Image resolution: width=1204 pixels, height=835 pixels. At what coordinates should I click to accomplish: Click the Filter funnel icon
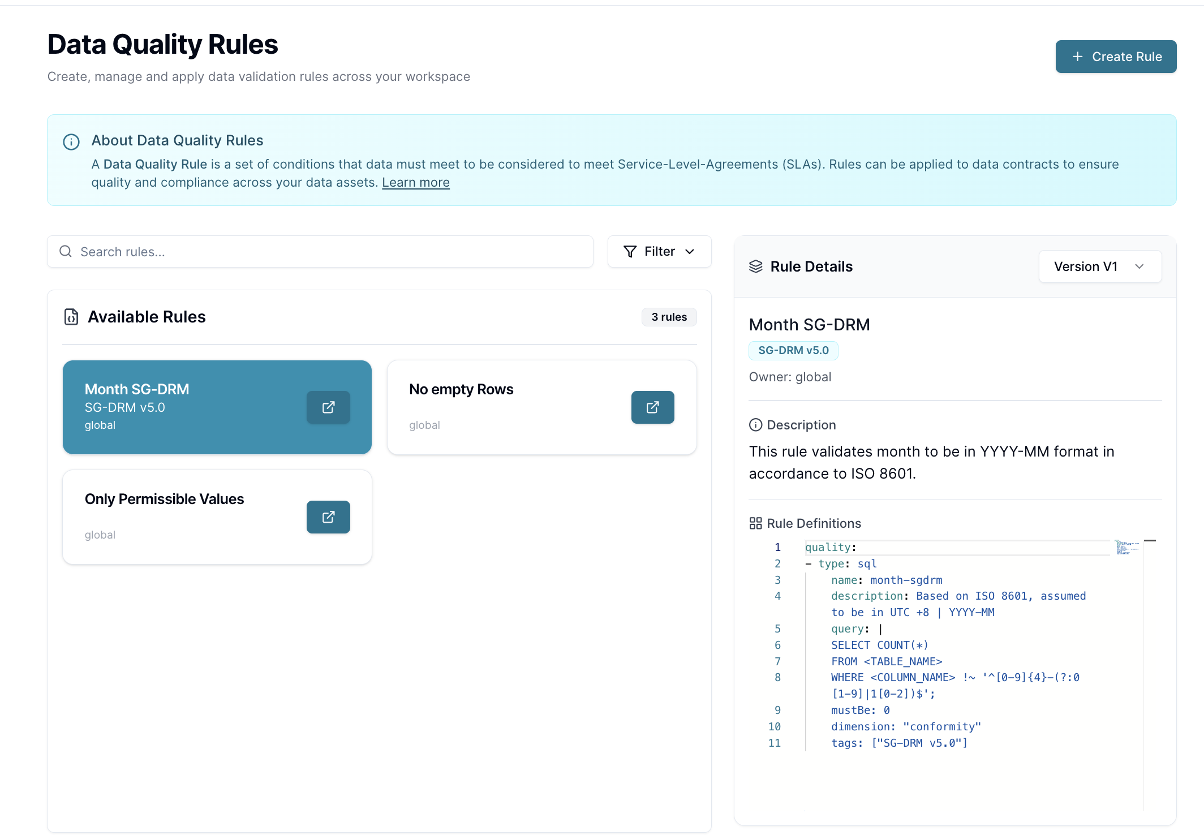point(630,252)
